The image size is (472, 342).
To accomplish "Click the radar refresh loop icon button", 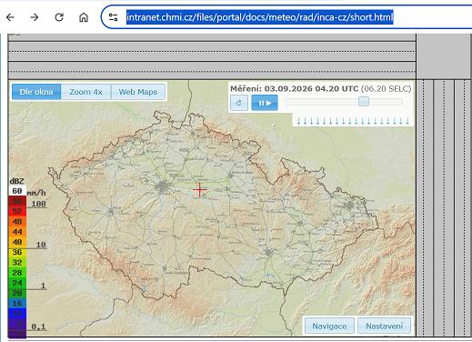I will 239,103.
